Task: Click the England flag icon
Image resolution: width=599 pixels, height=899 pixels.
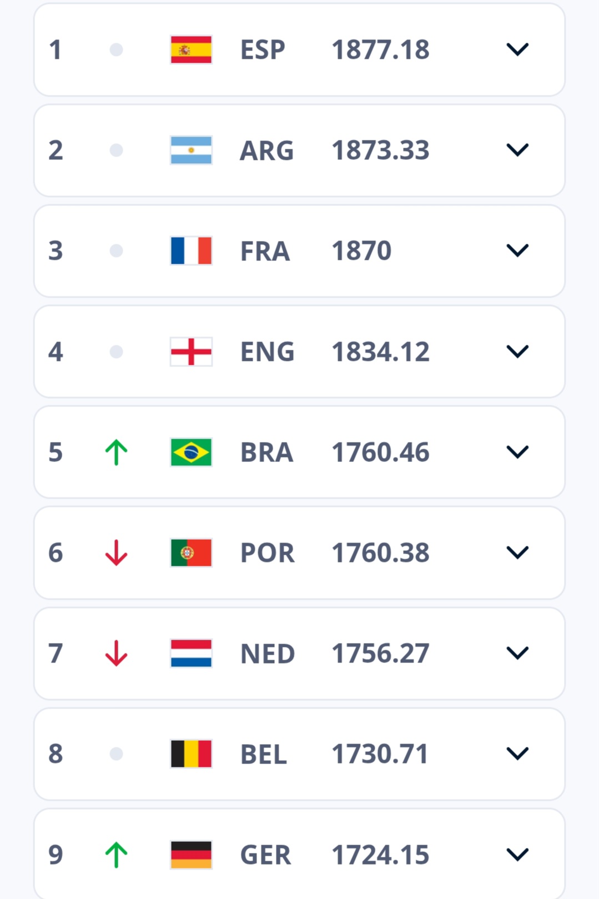Action: point(191,351)
